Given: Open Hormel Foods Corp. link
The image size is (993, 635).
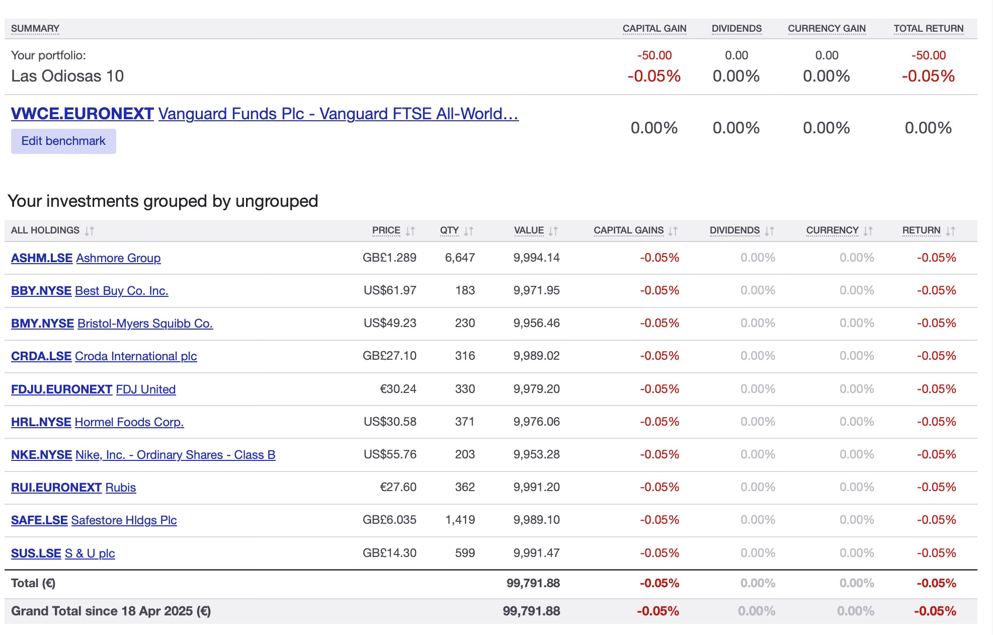Looking at the screenshot, I should [x=129, y=422].
